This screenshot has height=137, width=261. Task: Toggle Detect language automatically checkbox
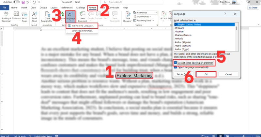point(175,67)
